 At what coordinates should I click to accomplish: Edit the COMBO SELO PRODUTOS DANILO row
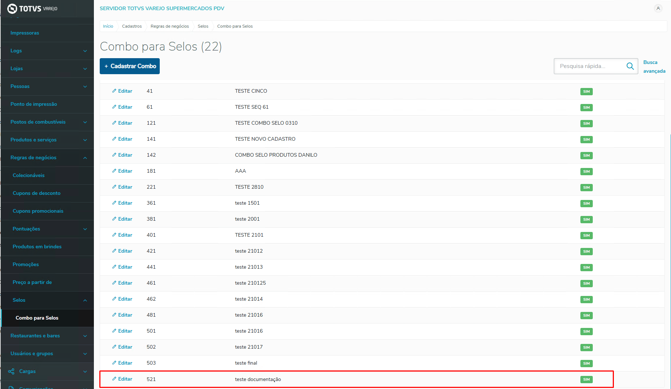(x=122, y=155)
